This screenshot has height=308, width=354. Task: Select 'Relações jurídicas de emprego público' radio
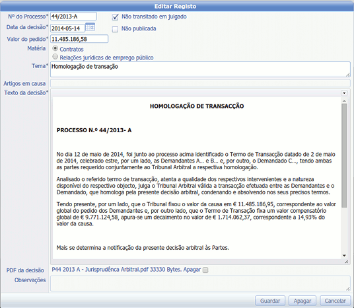[x=55, y=56]
